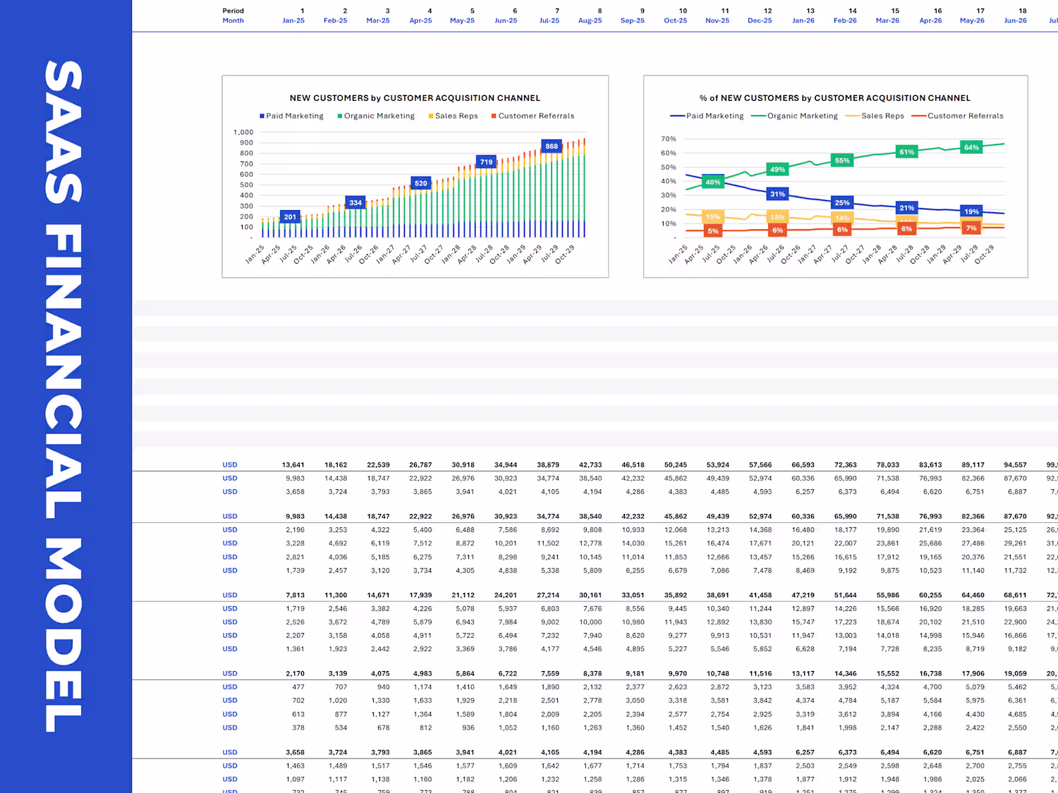Click the 70% y-axis label on line chart
This screenshot has width=1058, height=793.
pos(669,139)
